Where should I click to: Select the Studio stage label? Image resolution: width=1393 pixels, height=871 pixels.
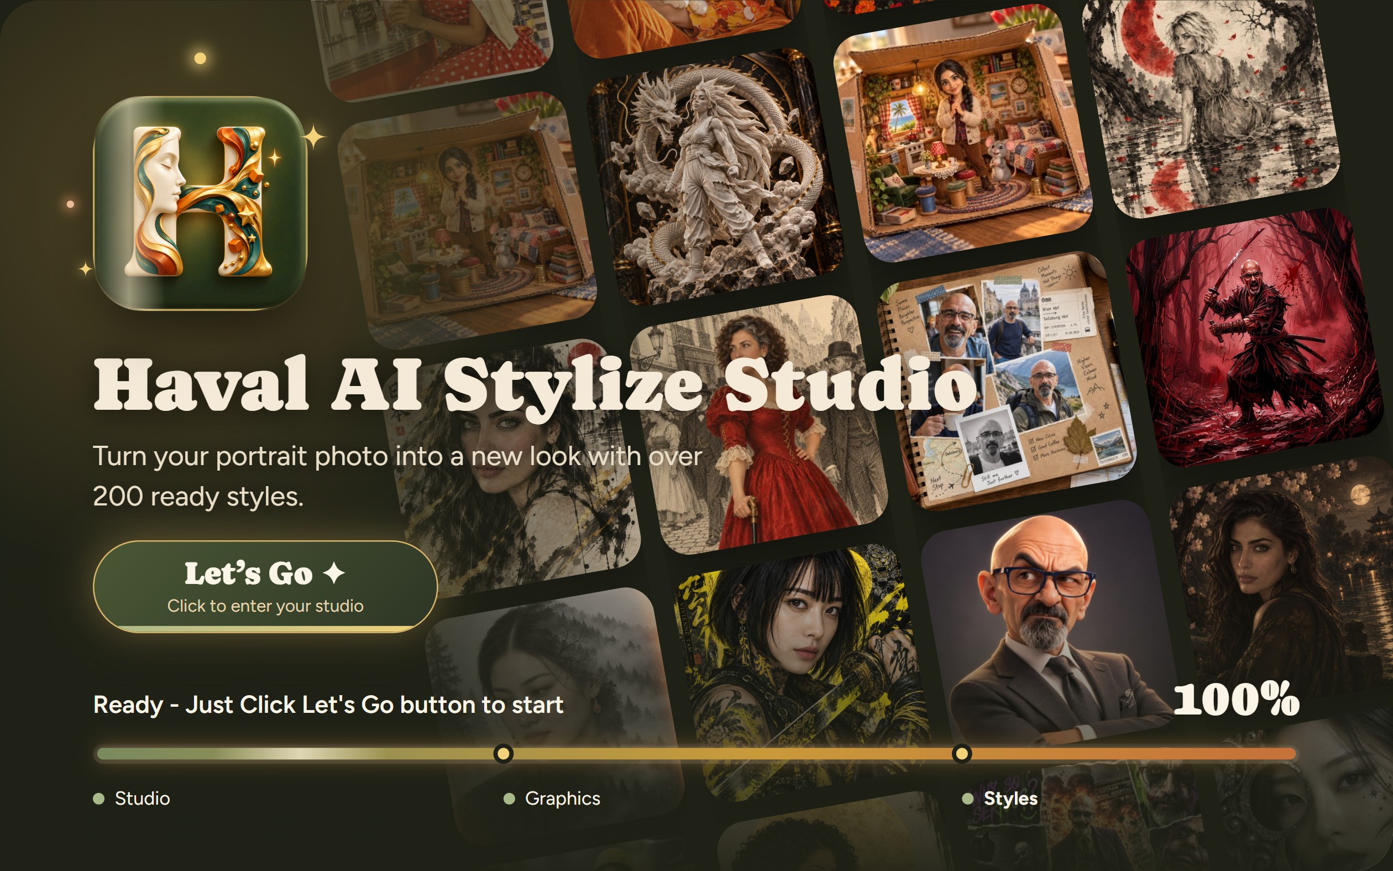coord(142,799)
